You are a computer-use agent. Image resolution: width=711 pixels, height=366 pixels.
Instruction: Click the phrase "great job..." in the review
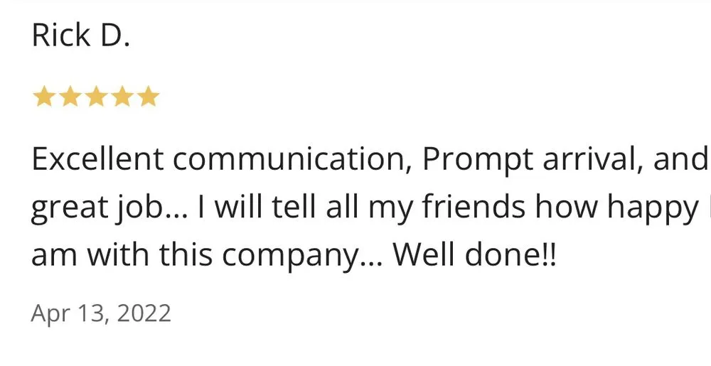109,208
